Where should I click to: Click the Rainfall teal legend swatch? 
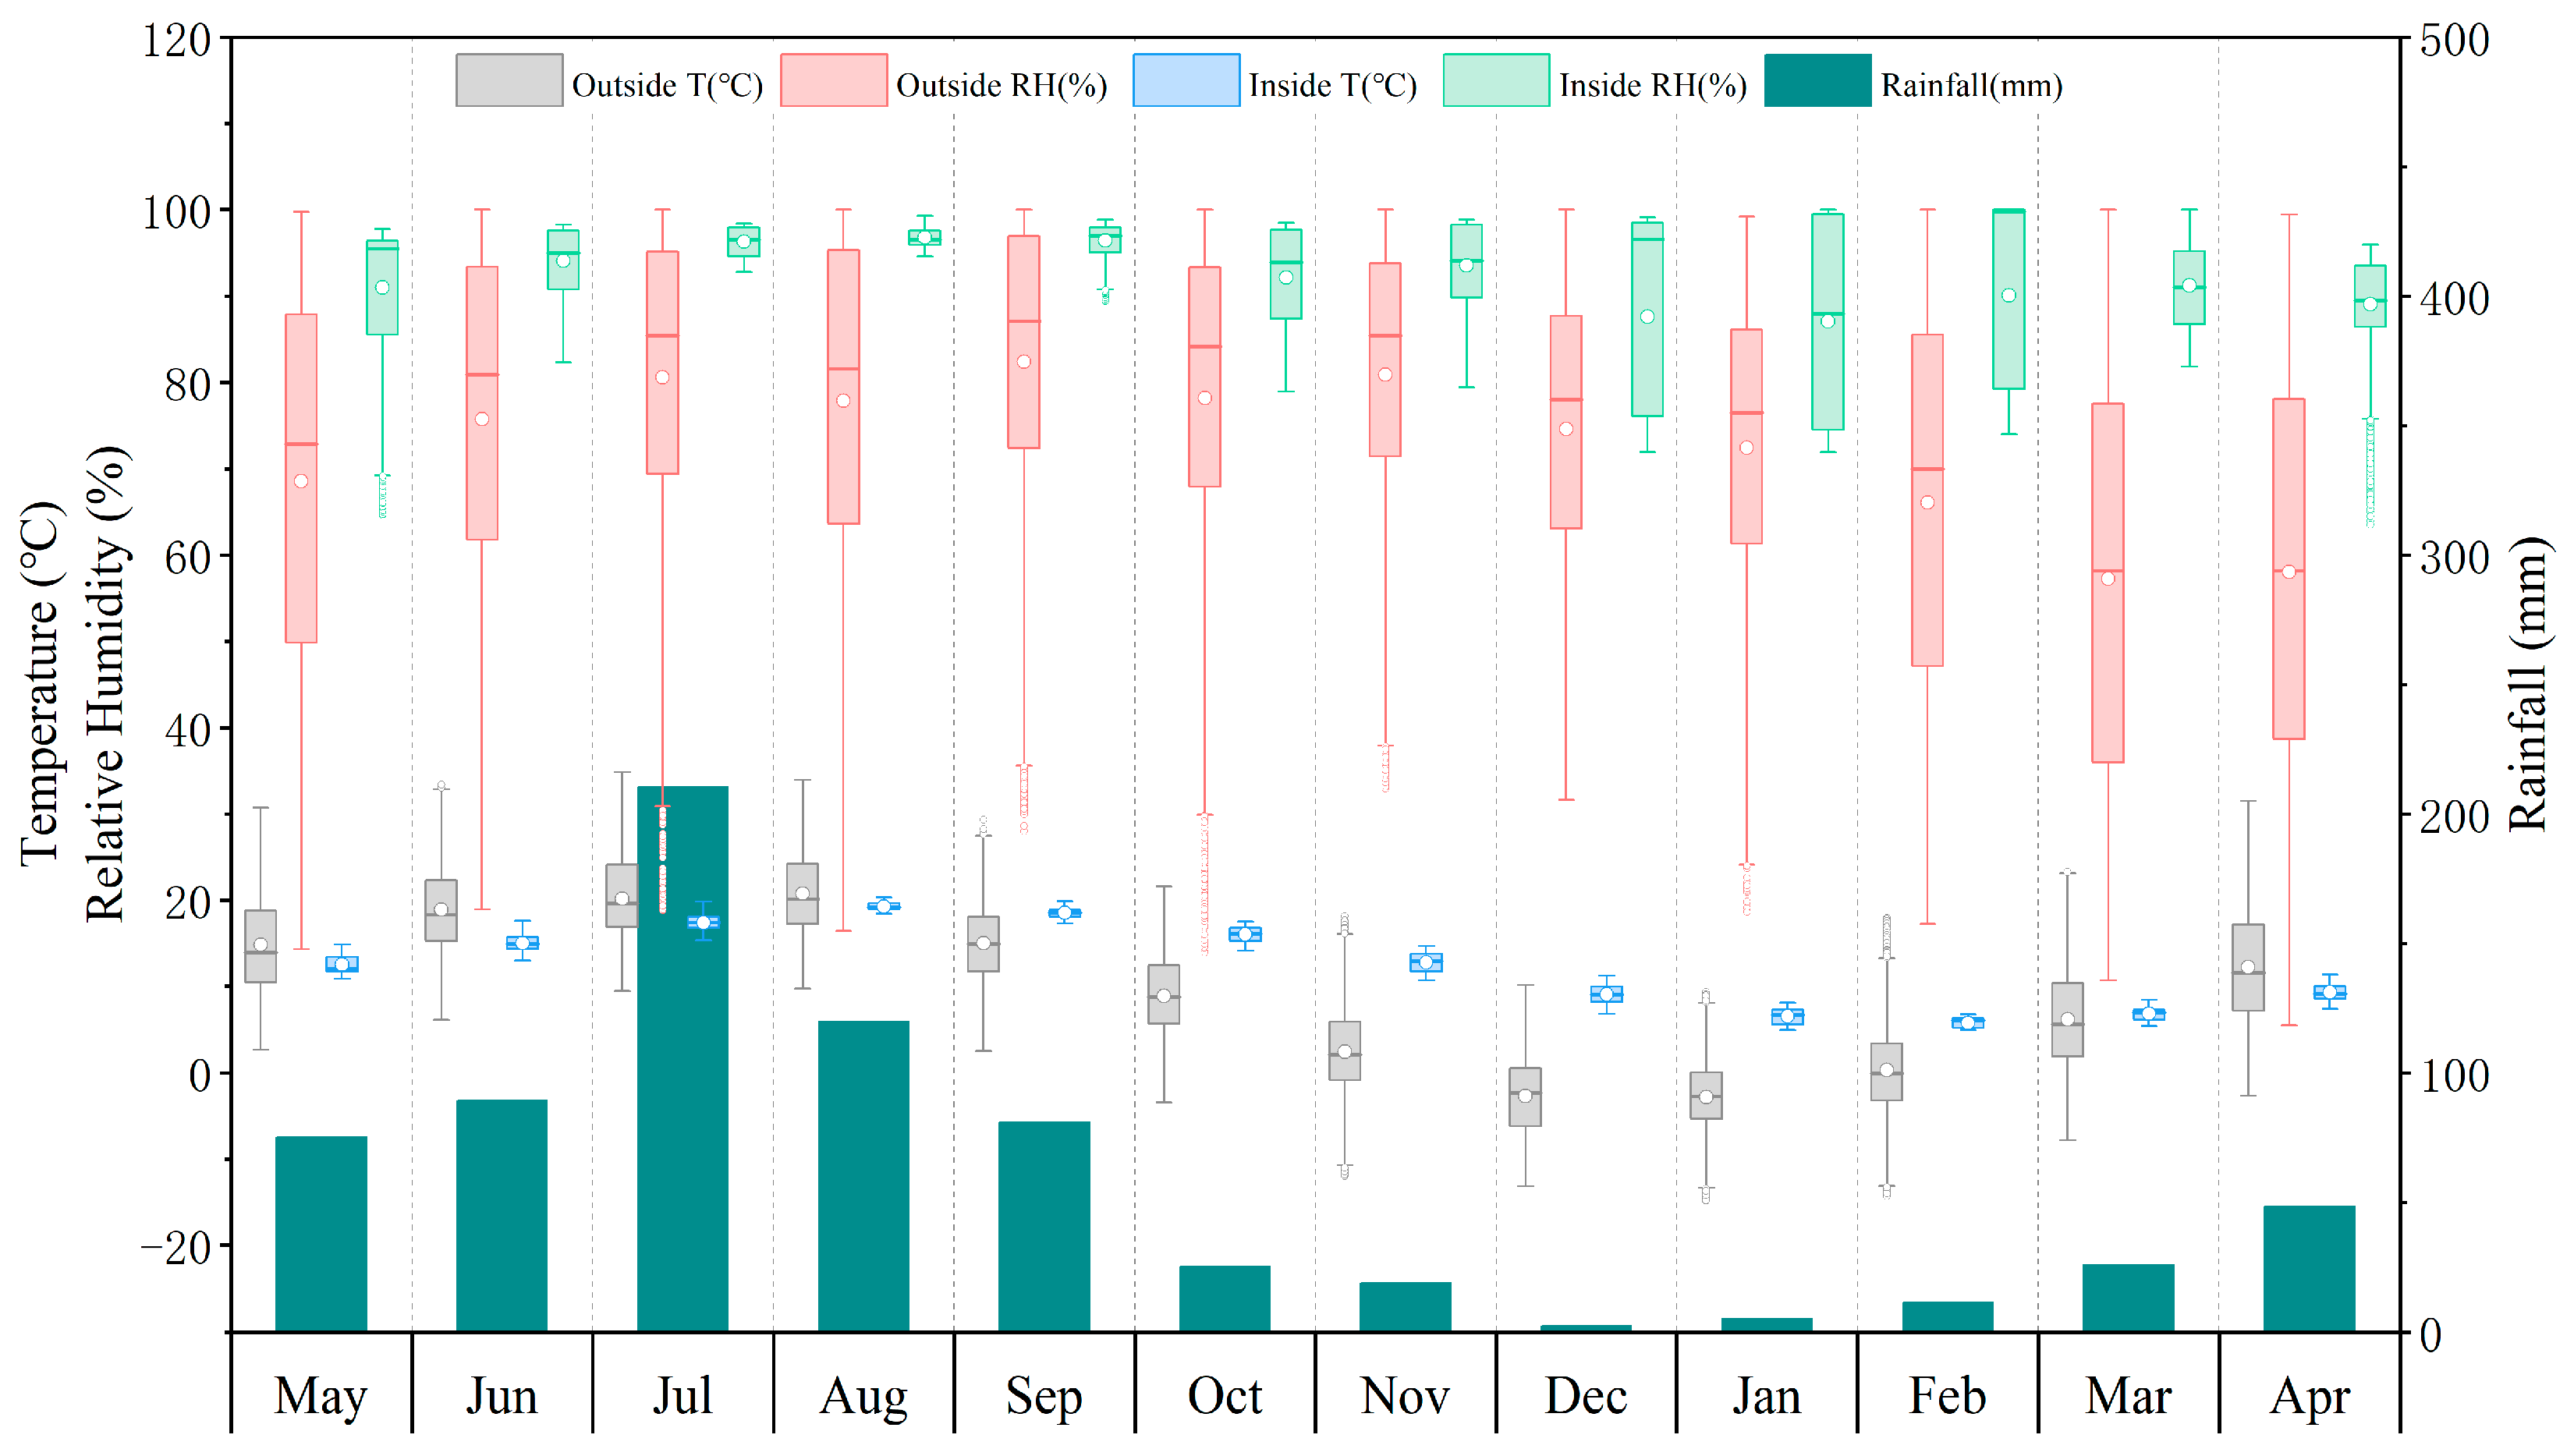pos(1817,80)
